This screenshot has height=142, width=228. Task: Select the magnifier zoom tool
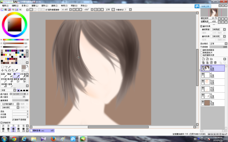[x=6, y=70]
